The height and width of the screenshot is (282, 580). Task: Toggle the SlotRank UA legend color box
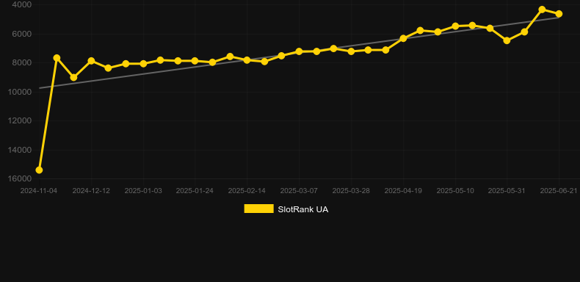pyautogui.click(x=259, y=209)
